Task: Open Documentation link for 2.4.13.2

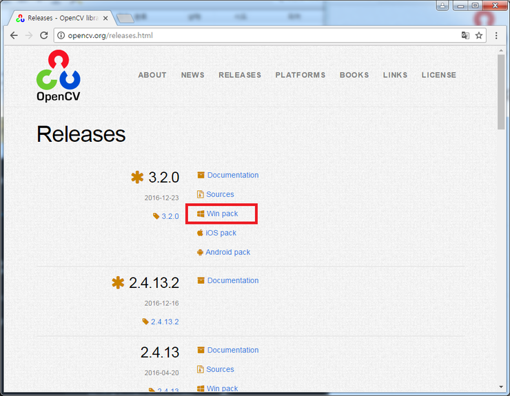Action: point(233,280)
